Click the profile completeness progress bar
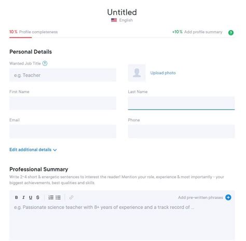Image resolution: width=246 pixels, height=241 pixels. (122, 37)
